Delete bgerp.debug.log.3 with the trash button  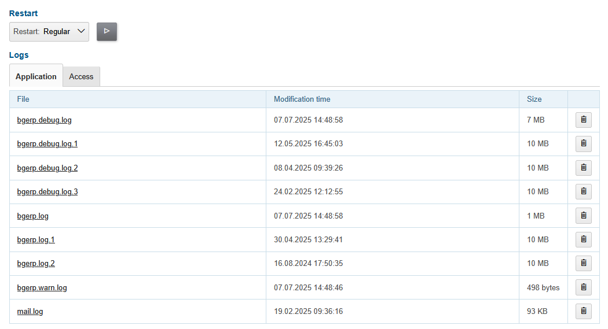[583, 191]
